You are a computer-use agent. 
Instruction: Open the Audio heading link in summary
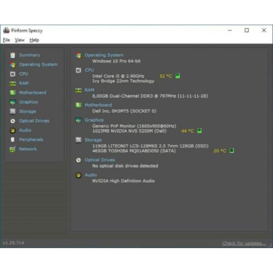click(x=91, y=175)
